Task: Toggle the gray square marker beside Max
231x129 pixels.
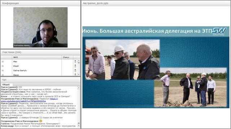Action: [3, 62]
